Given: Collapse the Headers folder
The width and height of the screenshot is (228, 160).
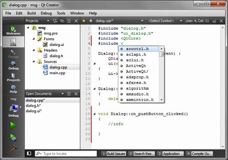Looking at the screenshot, I should click(34, 50).
